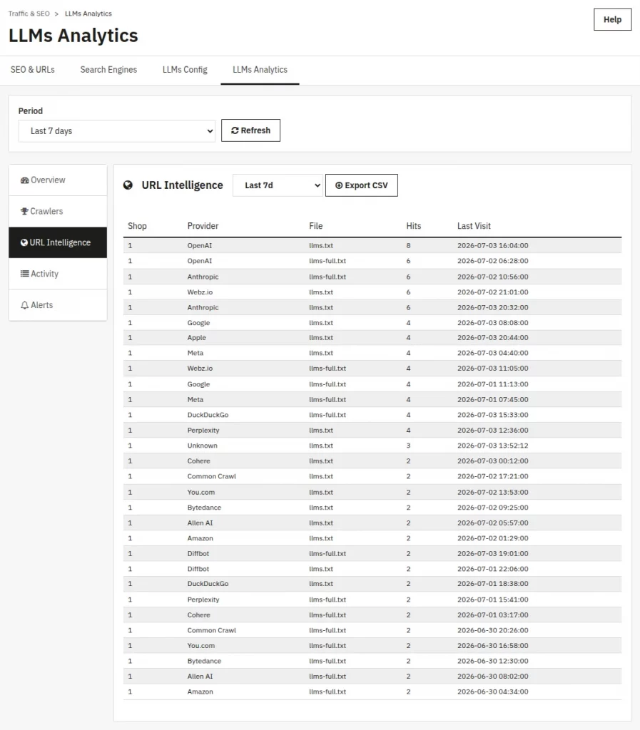Click timestamp 2026-07-02 06:28:00
640x730 pixels.
(493, 261)
